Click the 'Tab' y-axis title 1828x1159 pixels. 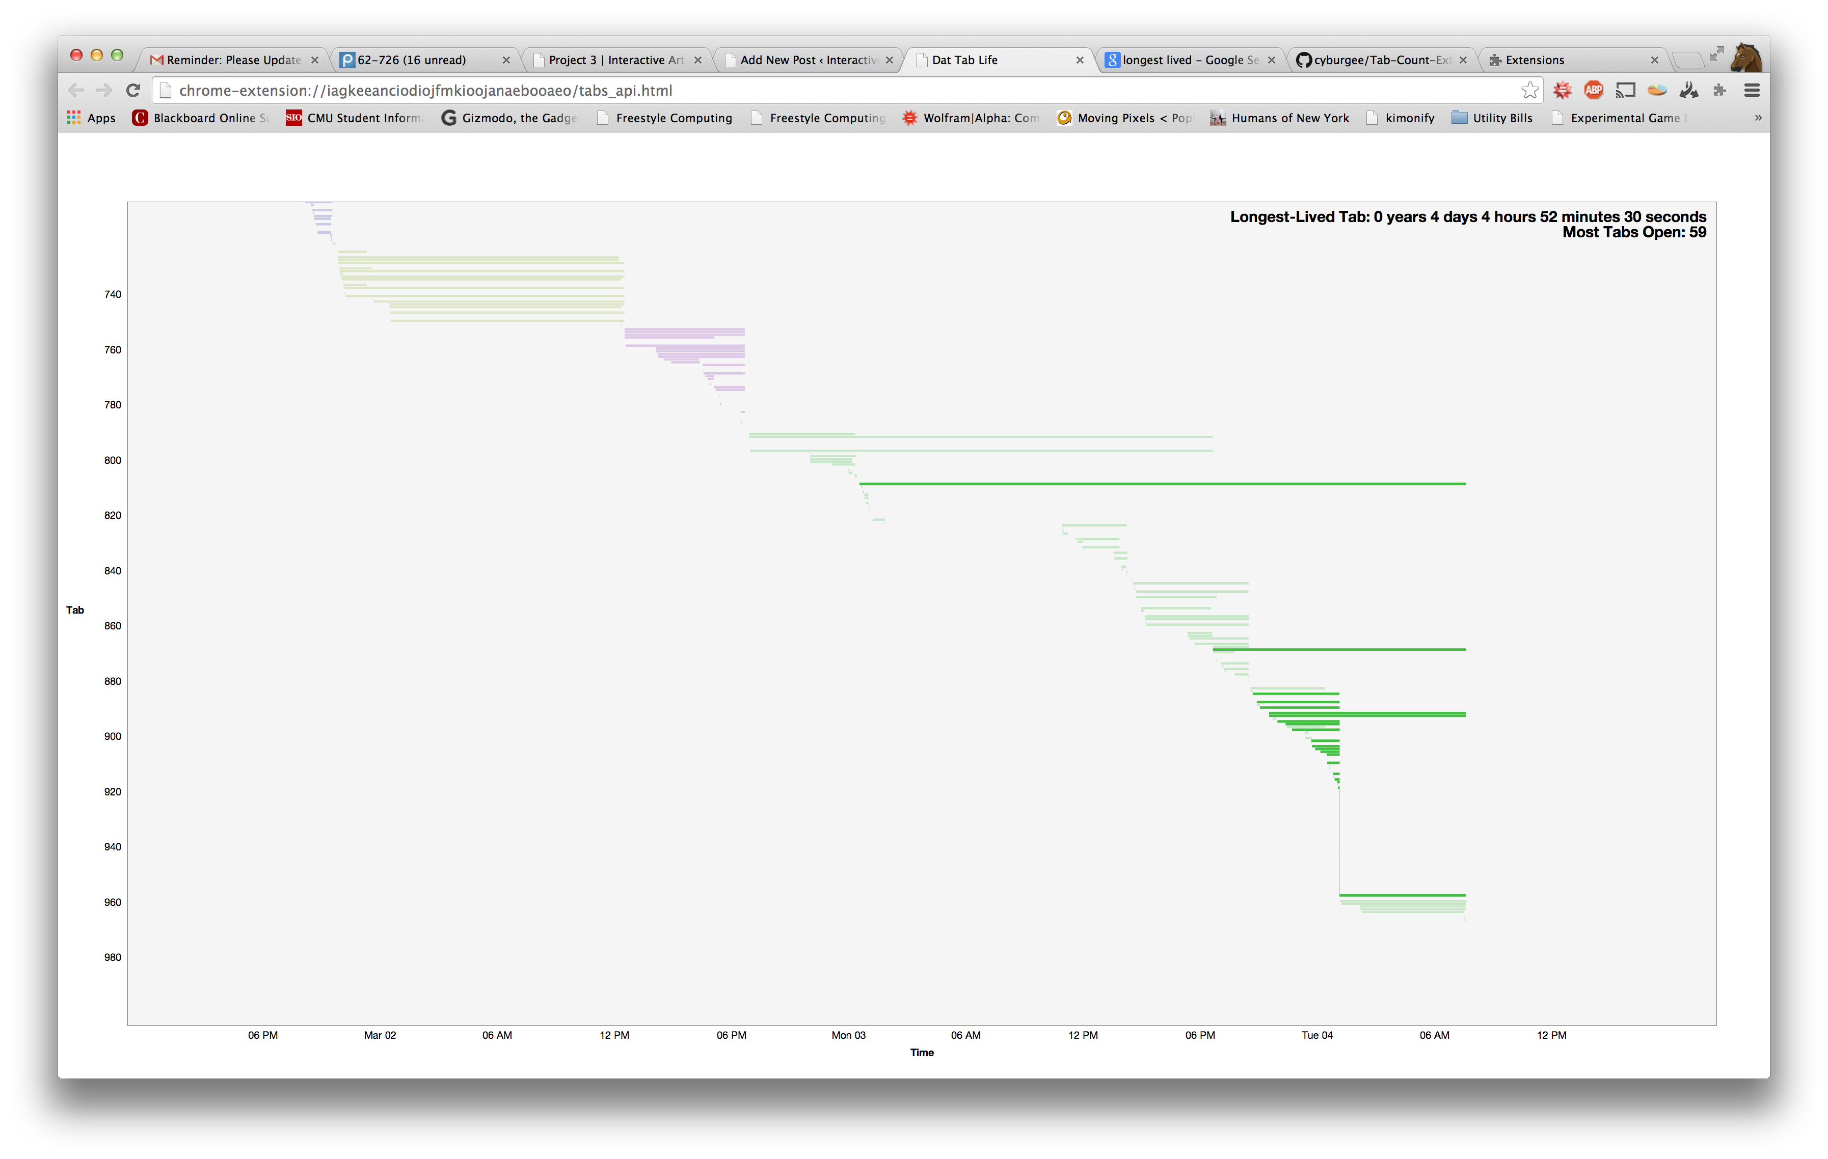(x=75, y=610)
